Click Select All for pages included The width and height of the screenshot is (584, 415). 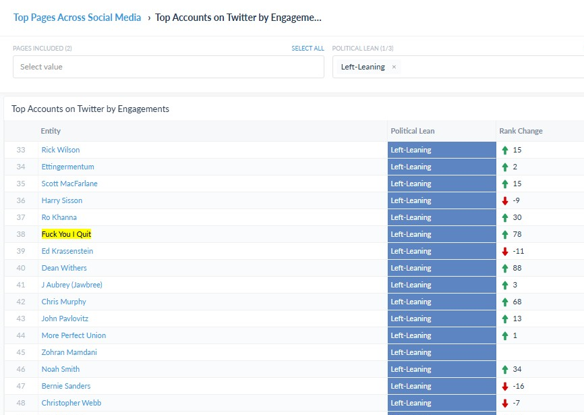[308, 49]
